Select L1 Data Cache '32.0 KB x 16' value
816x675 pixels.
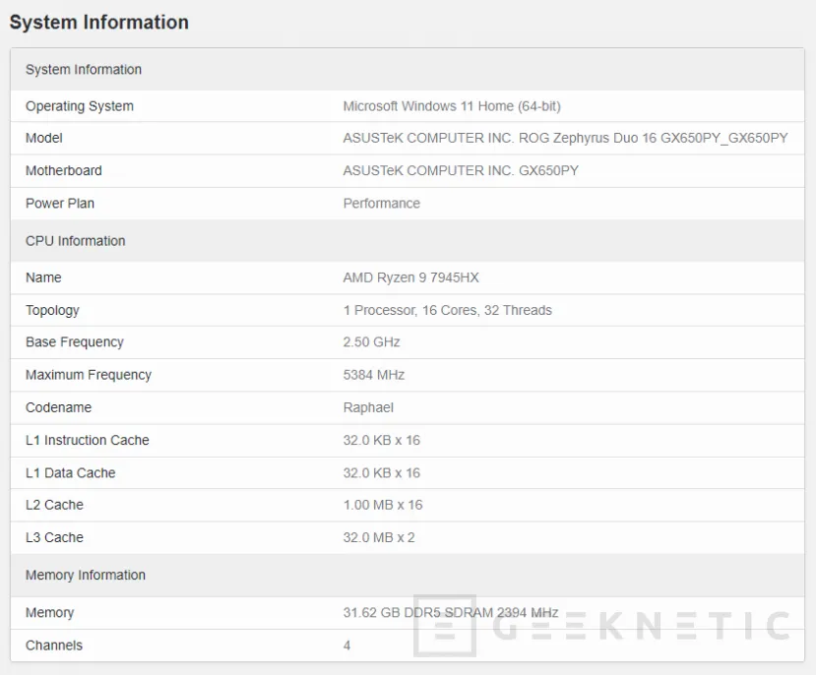(382, 473)
